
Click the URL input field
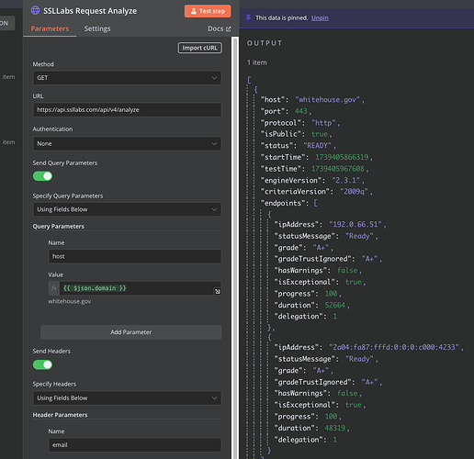[x=127, y=110]
